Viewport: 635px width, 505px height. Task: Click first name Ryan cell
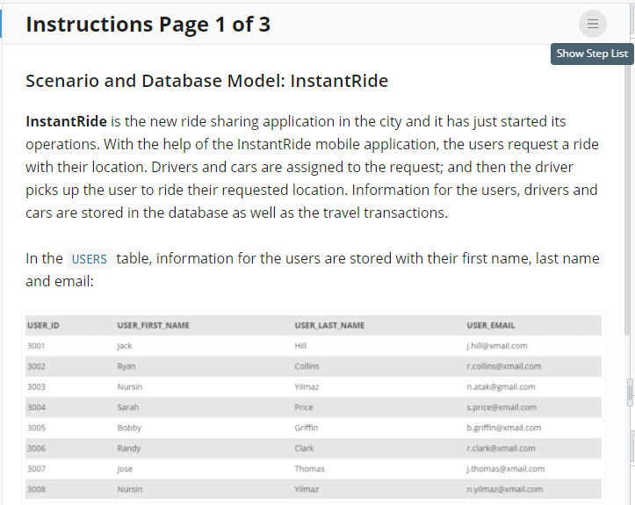[126, 366]
